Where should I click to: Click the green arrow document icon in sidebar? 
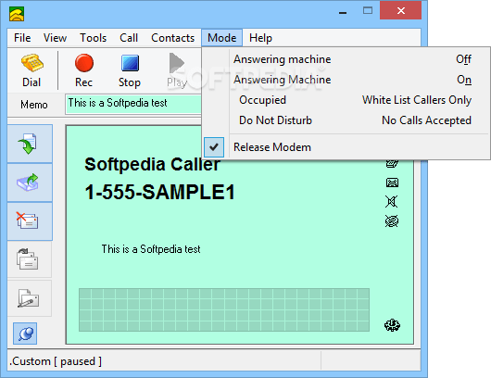tap(30, 144)
